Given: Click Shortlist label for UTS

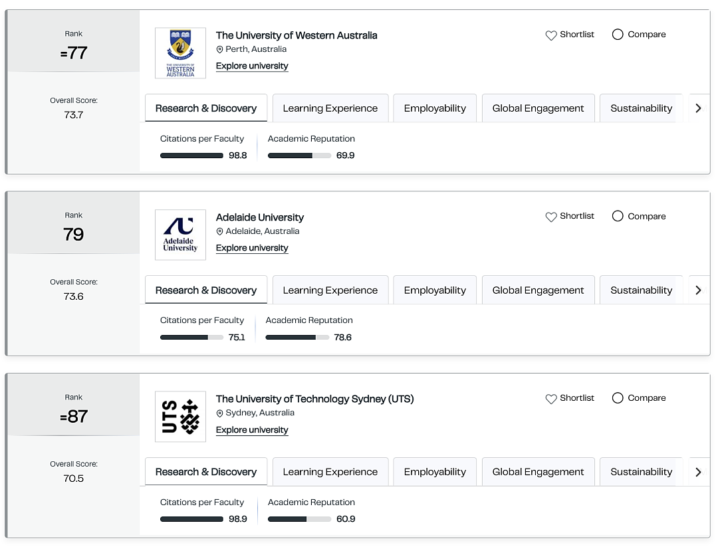Looking at the screenshot, I should point(577,397).
